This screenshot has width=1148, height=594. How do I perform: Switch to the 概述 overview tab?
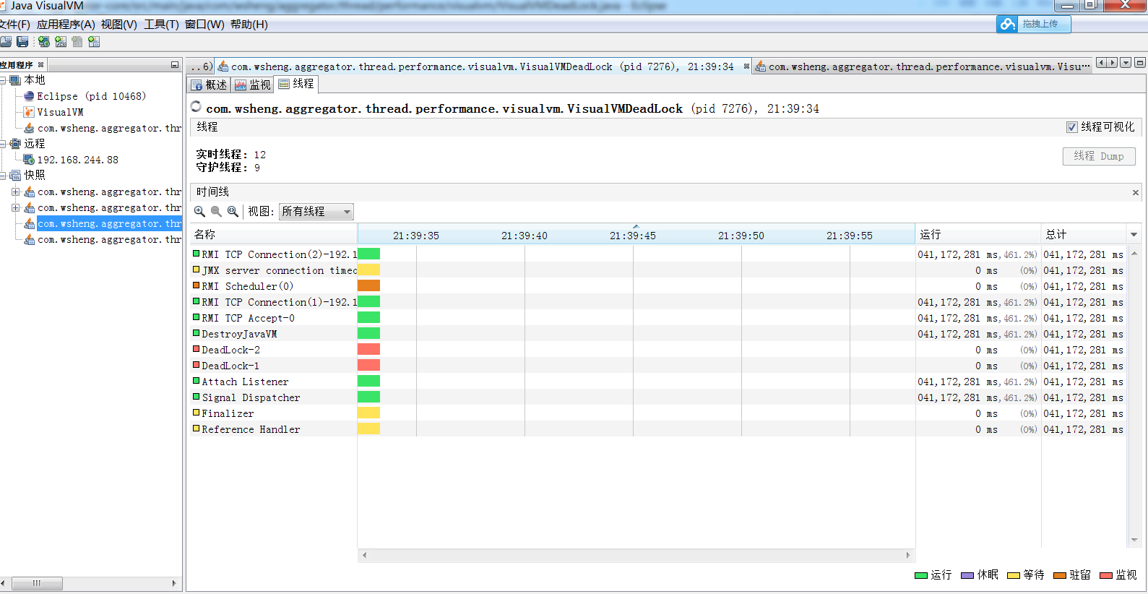(x=209, y=85)
